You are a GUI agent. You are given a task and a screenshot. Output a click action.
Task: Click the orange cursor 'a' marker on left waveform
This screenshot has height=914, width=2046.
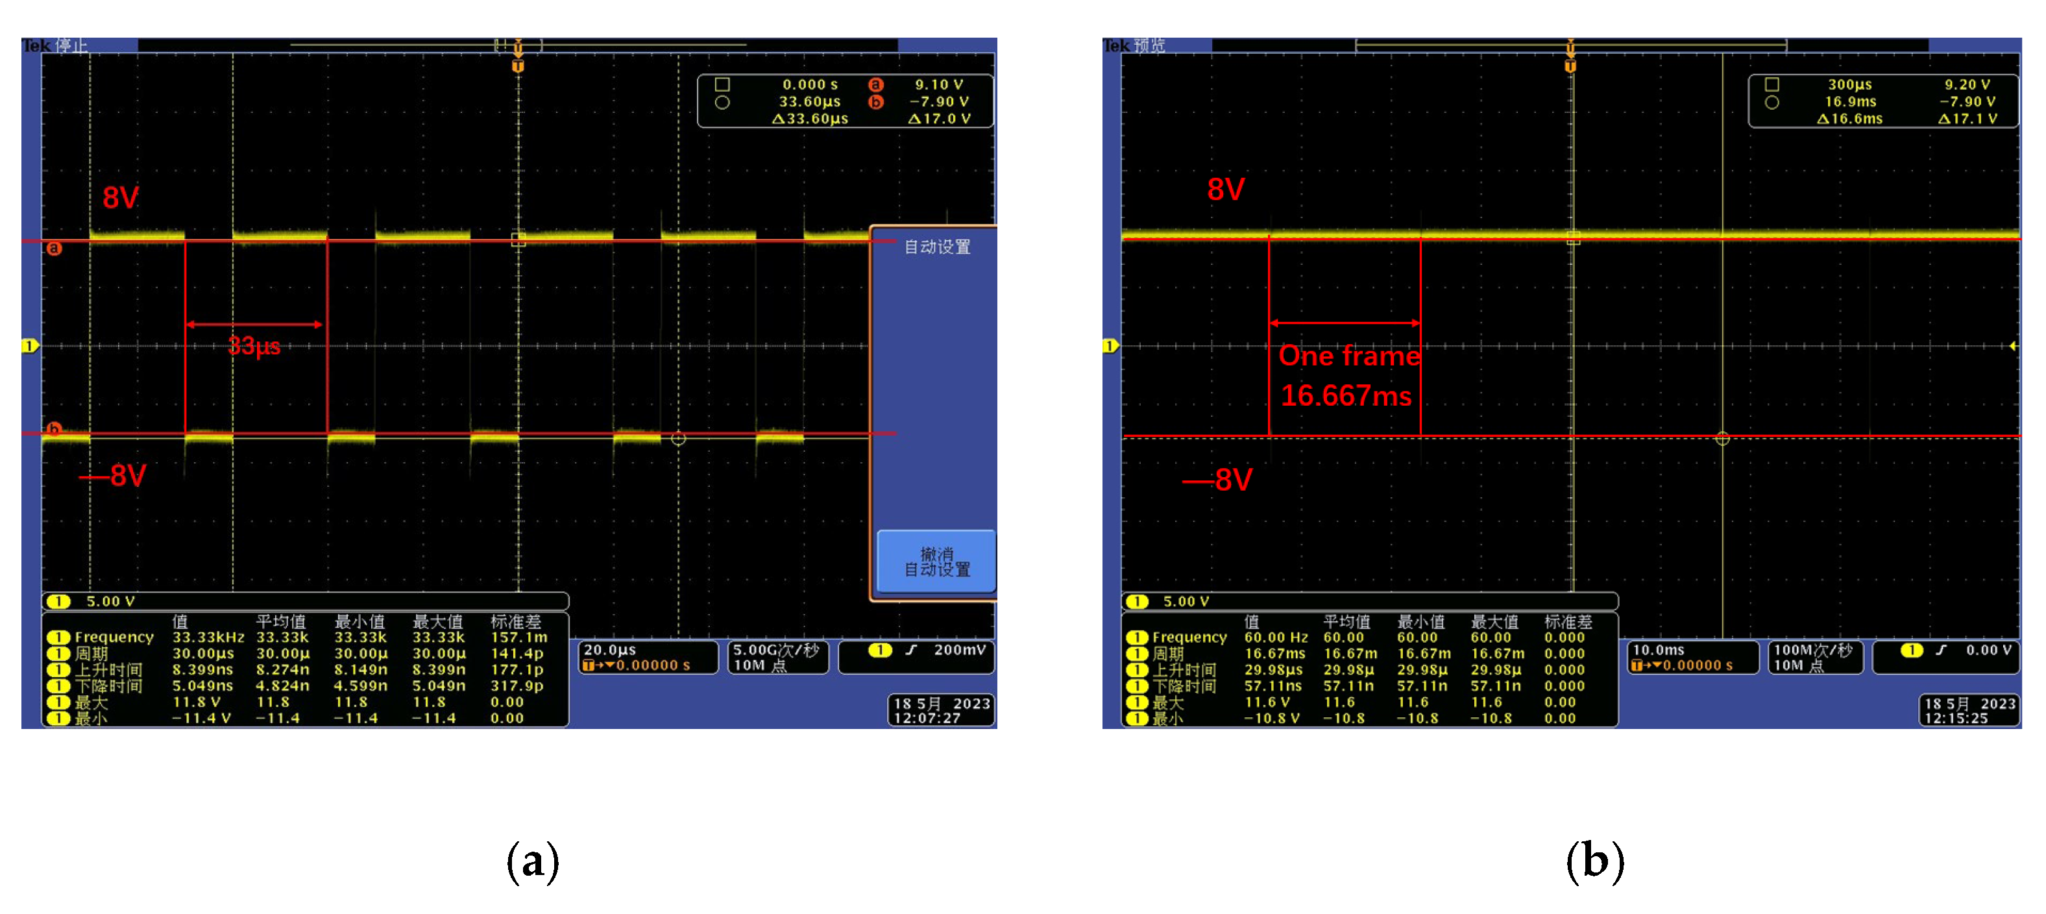click(x=54, y=249)
